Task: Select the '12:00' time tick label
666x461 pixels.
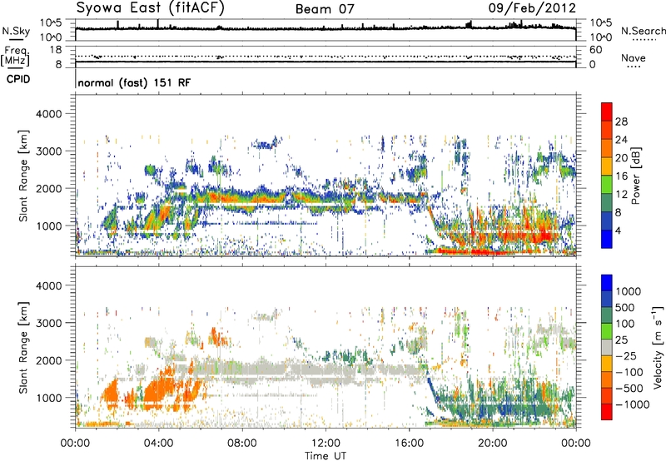Action: pos(326,444)
